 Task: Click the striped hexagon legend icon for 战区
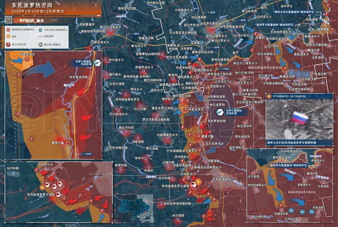(8, 37)
